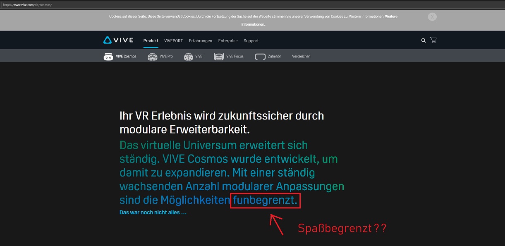Open the site search icon
Screen dimensions: 505x246
pyautogui.click(x=424, y=41)
